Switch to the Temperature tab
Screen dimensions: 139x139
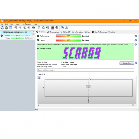(53, 32)
